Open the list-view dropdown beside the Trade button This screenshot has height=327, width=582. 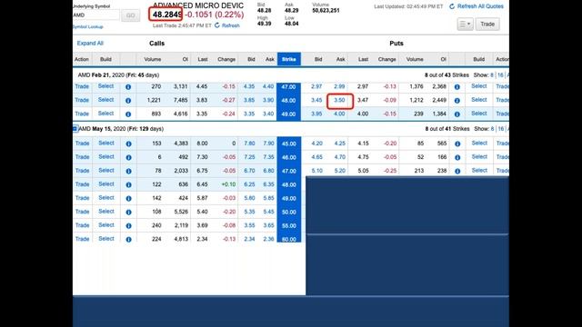click(465, 25)
